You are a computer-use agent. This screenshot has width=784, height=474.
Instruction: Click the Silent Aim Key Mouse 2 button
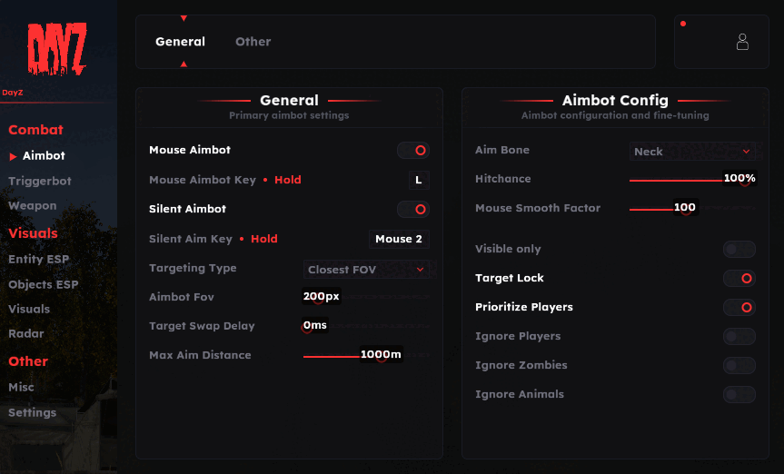[x=399, y=239]
